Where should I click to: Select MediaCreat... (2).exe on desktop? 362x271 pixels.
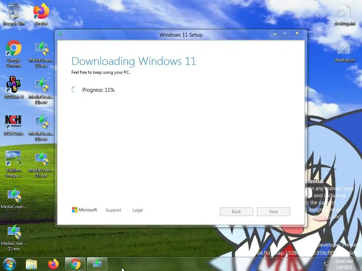click(x=41, y=54)
